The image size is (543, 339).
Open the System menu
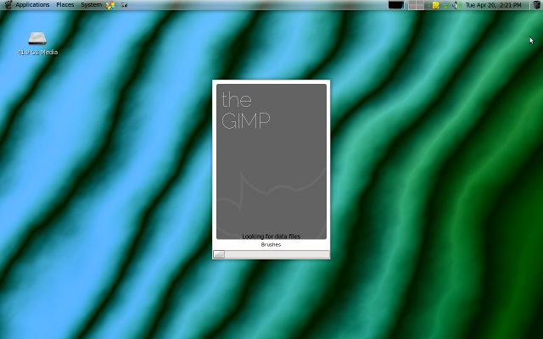pyautogui.click(x=91, y=5)
